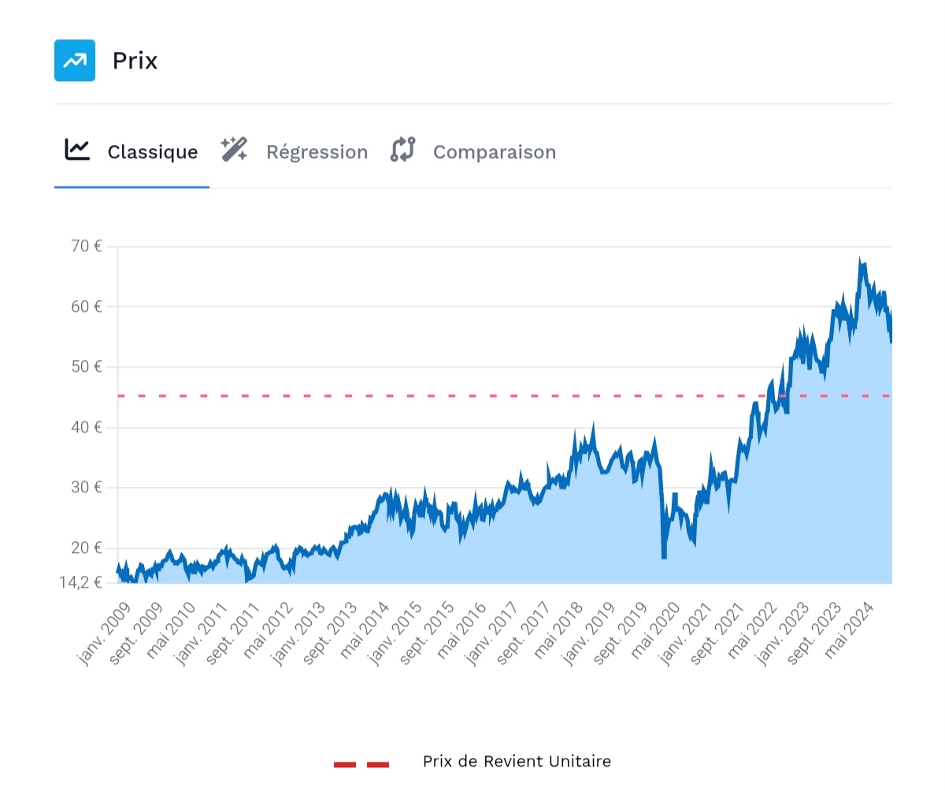The width and height of the screenshot is (945, 791).
Task: Click the 14,2 € y-axis minimum label
Action: click(81, 582)
